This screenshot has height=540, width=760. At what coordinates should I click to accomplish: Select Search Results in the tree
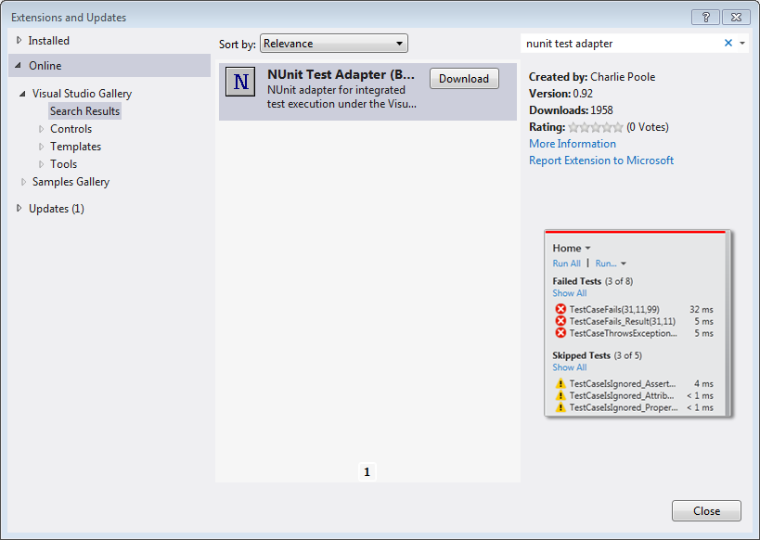pos(84,111)
